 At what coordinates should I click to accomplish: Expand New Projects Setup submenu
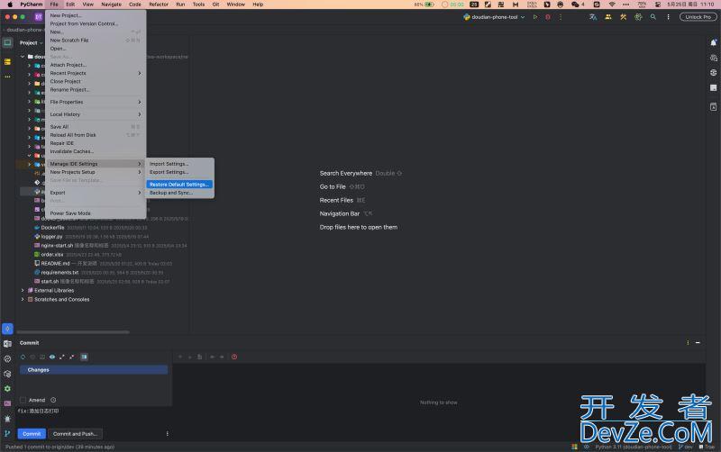[96, 172]
